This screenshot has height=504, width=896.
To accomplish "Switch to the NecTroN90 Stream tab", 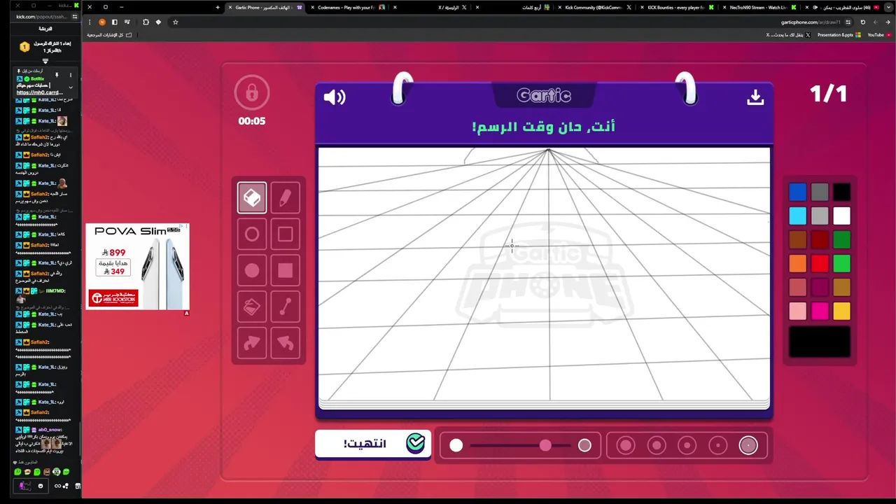I will (759, 7).
